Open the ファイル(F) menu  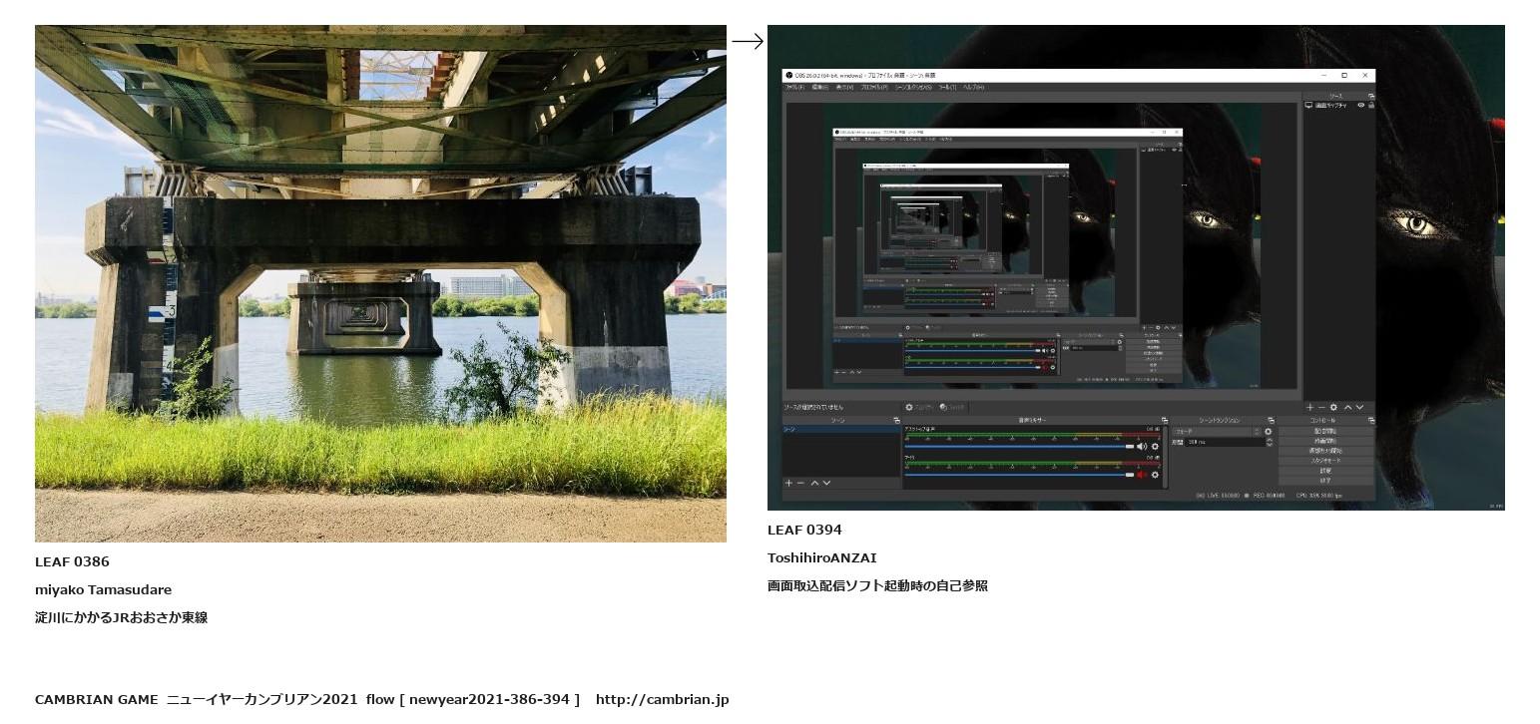pyautogui.click(x=794, y=88)
